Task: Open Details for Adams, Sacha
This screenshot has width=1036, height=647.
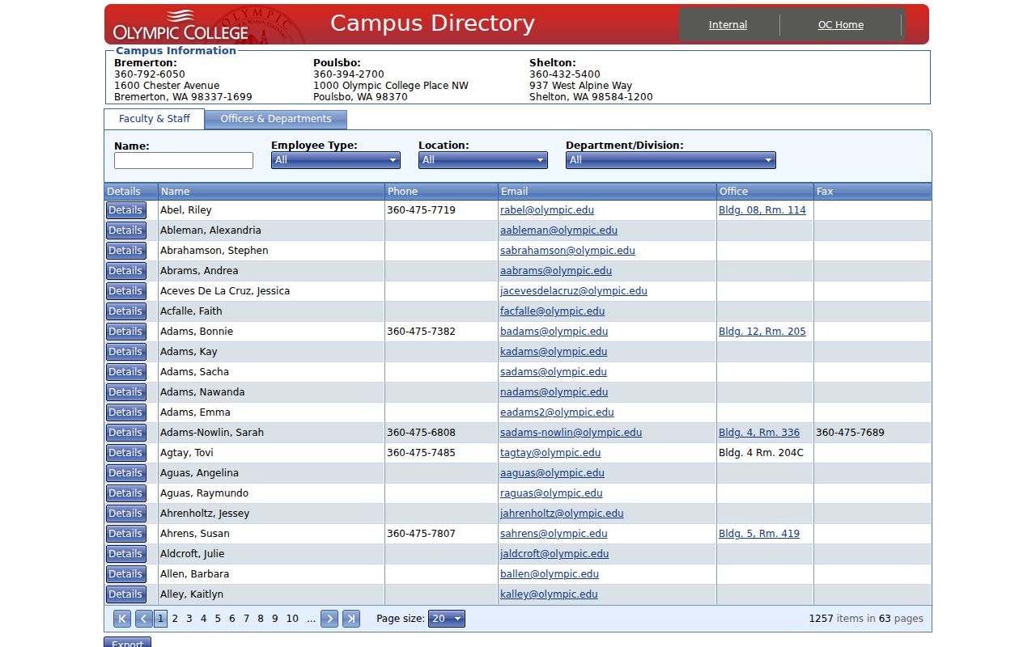Action: (125, 372)
